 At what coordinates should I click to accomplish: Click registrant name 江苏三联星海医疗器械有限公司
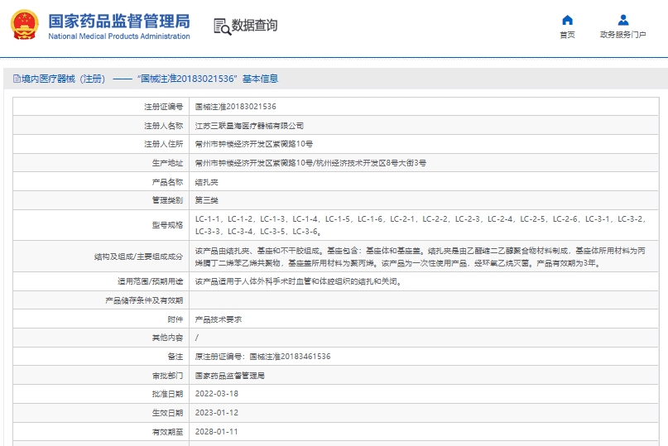(x=249, y=126)
